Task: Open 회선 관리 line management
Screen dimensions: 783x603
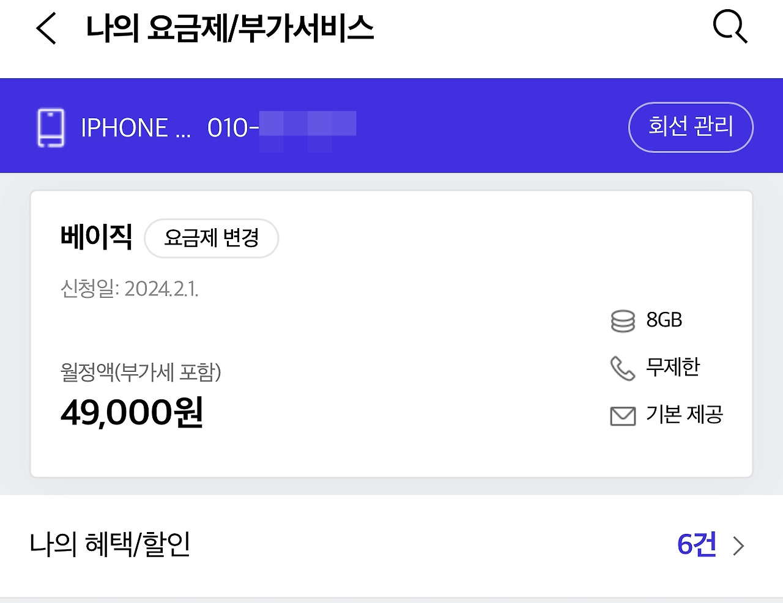Action: 691,126
